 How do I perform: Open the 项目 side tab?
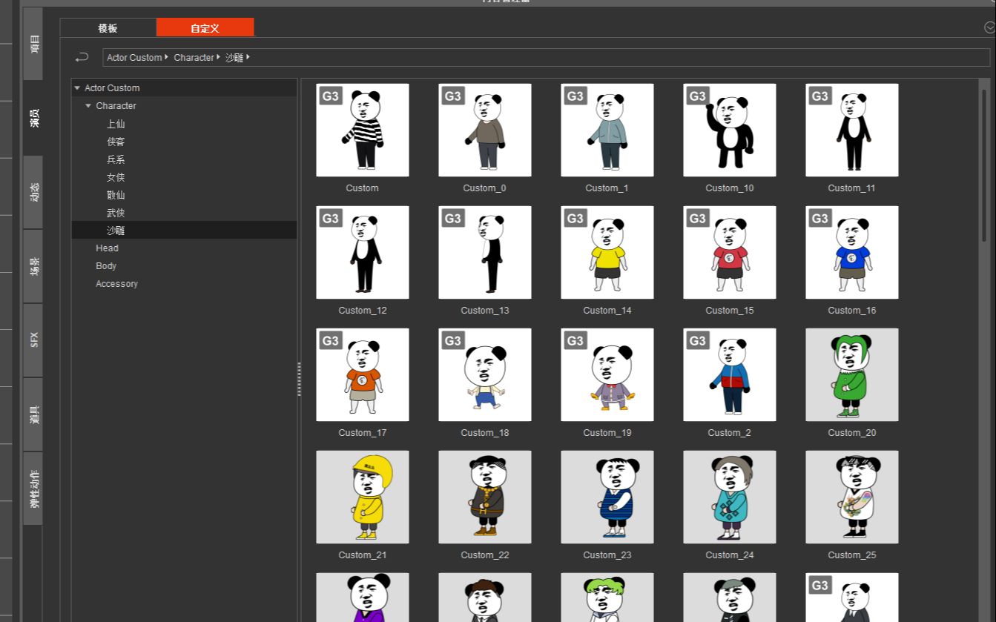33,44
